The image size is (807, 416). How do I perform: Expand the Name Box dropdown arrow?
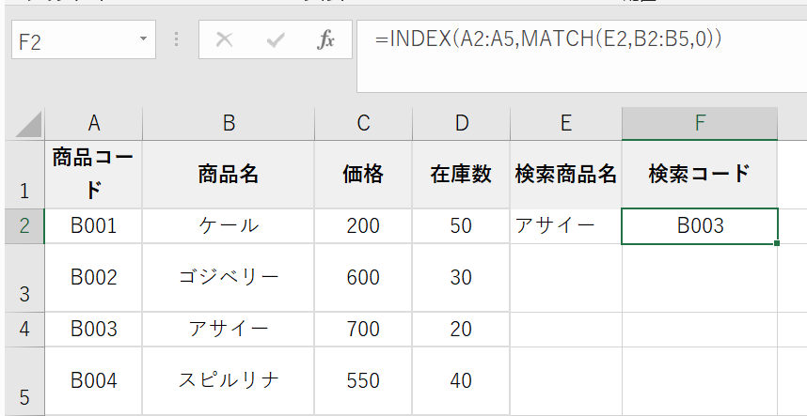click(143, 40)
